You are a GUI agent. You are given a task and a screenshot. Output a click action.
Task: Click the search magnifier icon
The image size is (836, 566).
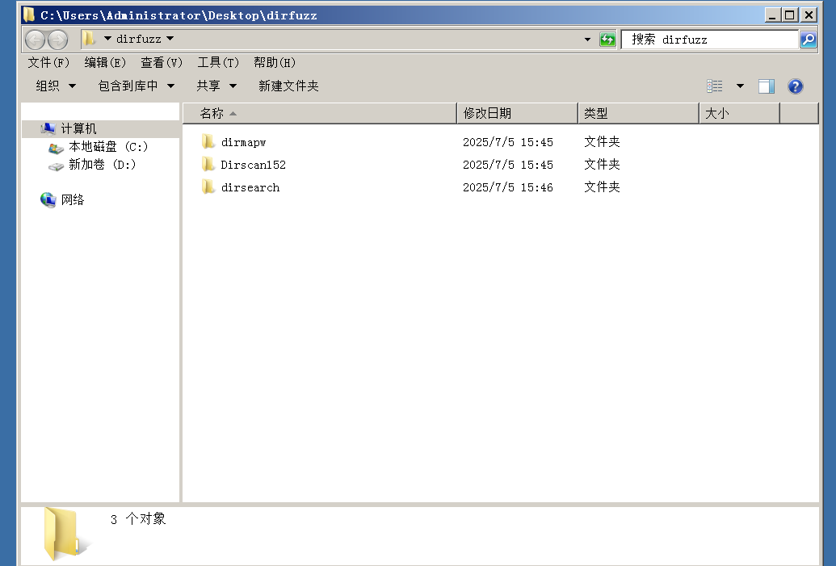click(x=808, y=40)
